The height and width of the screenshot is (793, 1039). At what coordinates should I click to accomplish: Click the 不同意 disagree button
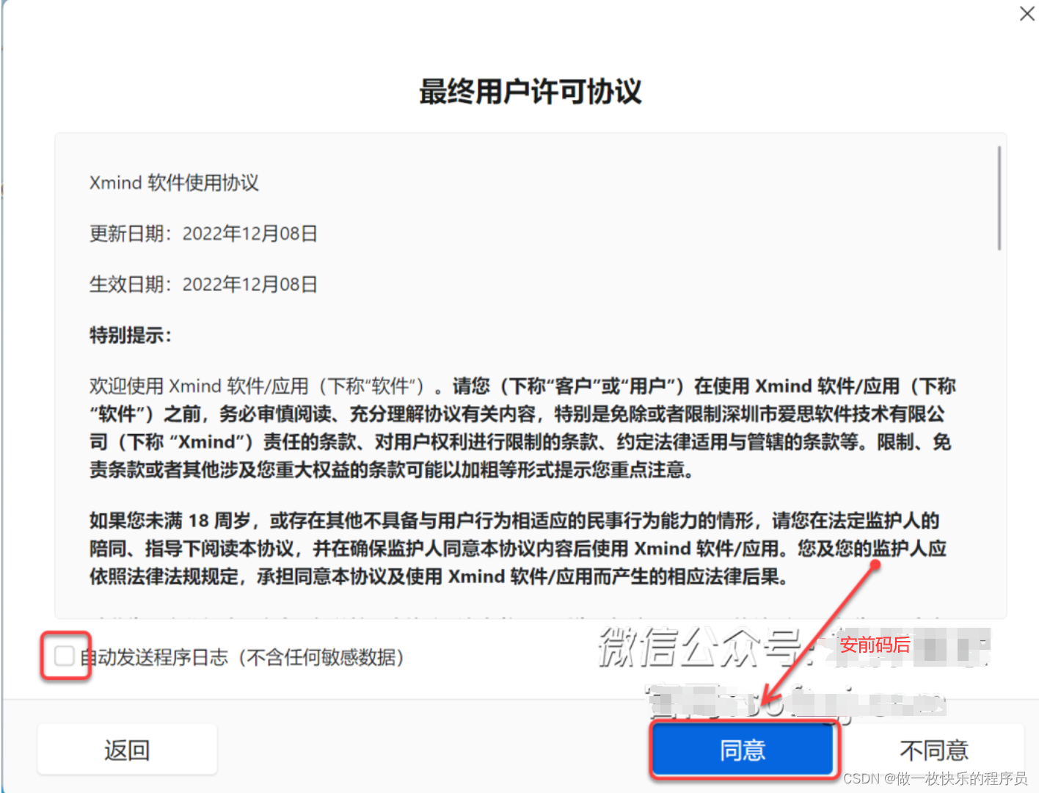coord(933,750)
